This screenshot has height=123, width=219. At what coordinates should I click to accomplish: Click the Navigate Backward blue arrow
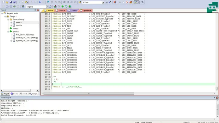(x=40, y=2)
